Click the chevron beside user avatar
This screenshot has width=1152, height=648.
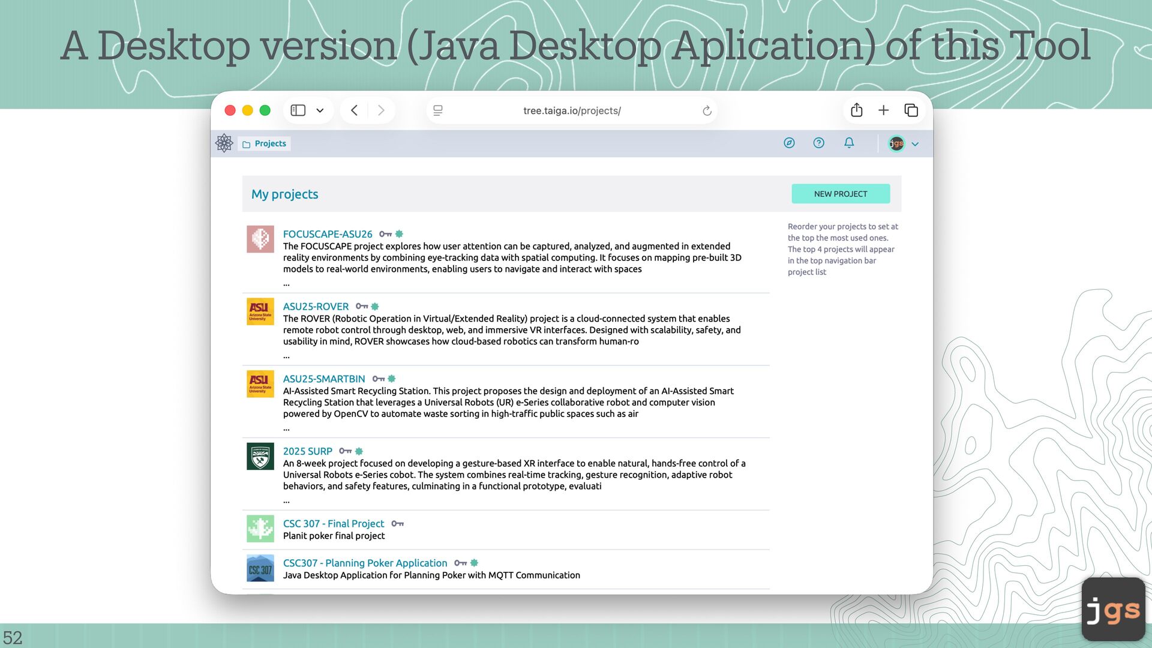coord(915,144)
